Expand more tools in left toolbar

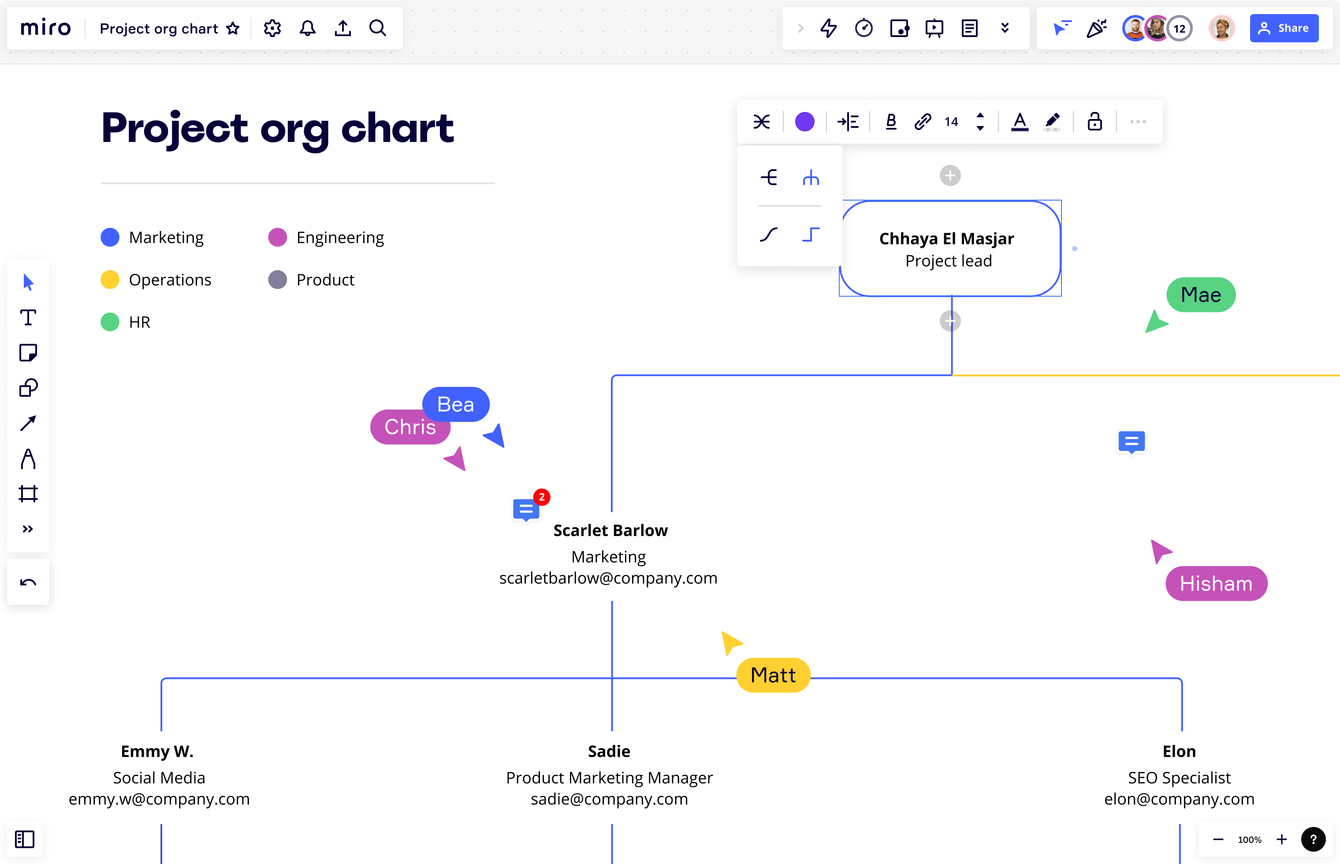click(28, 529)
